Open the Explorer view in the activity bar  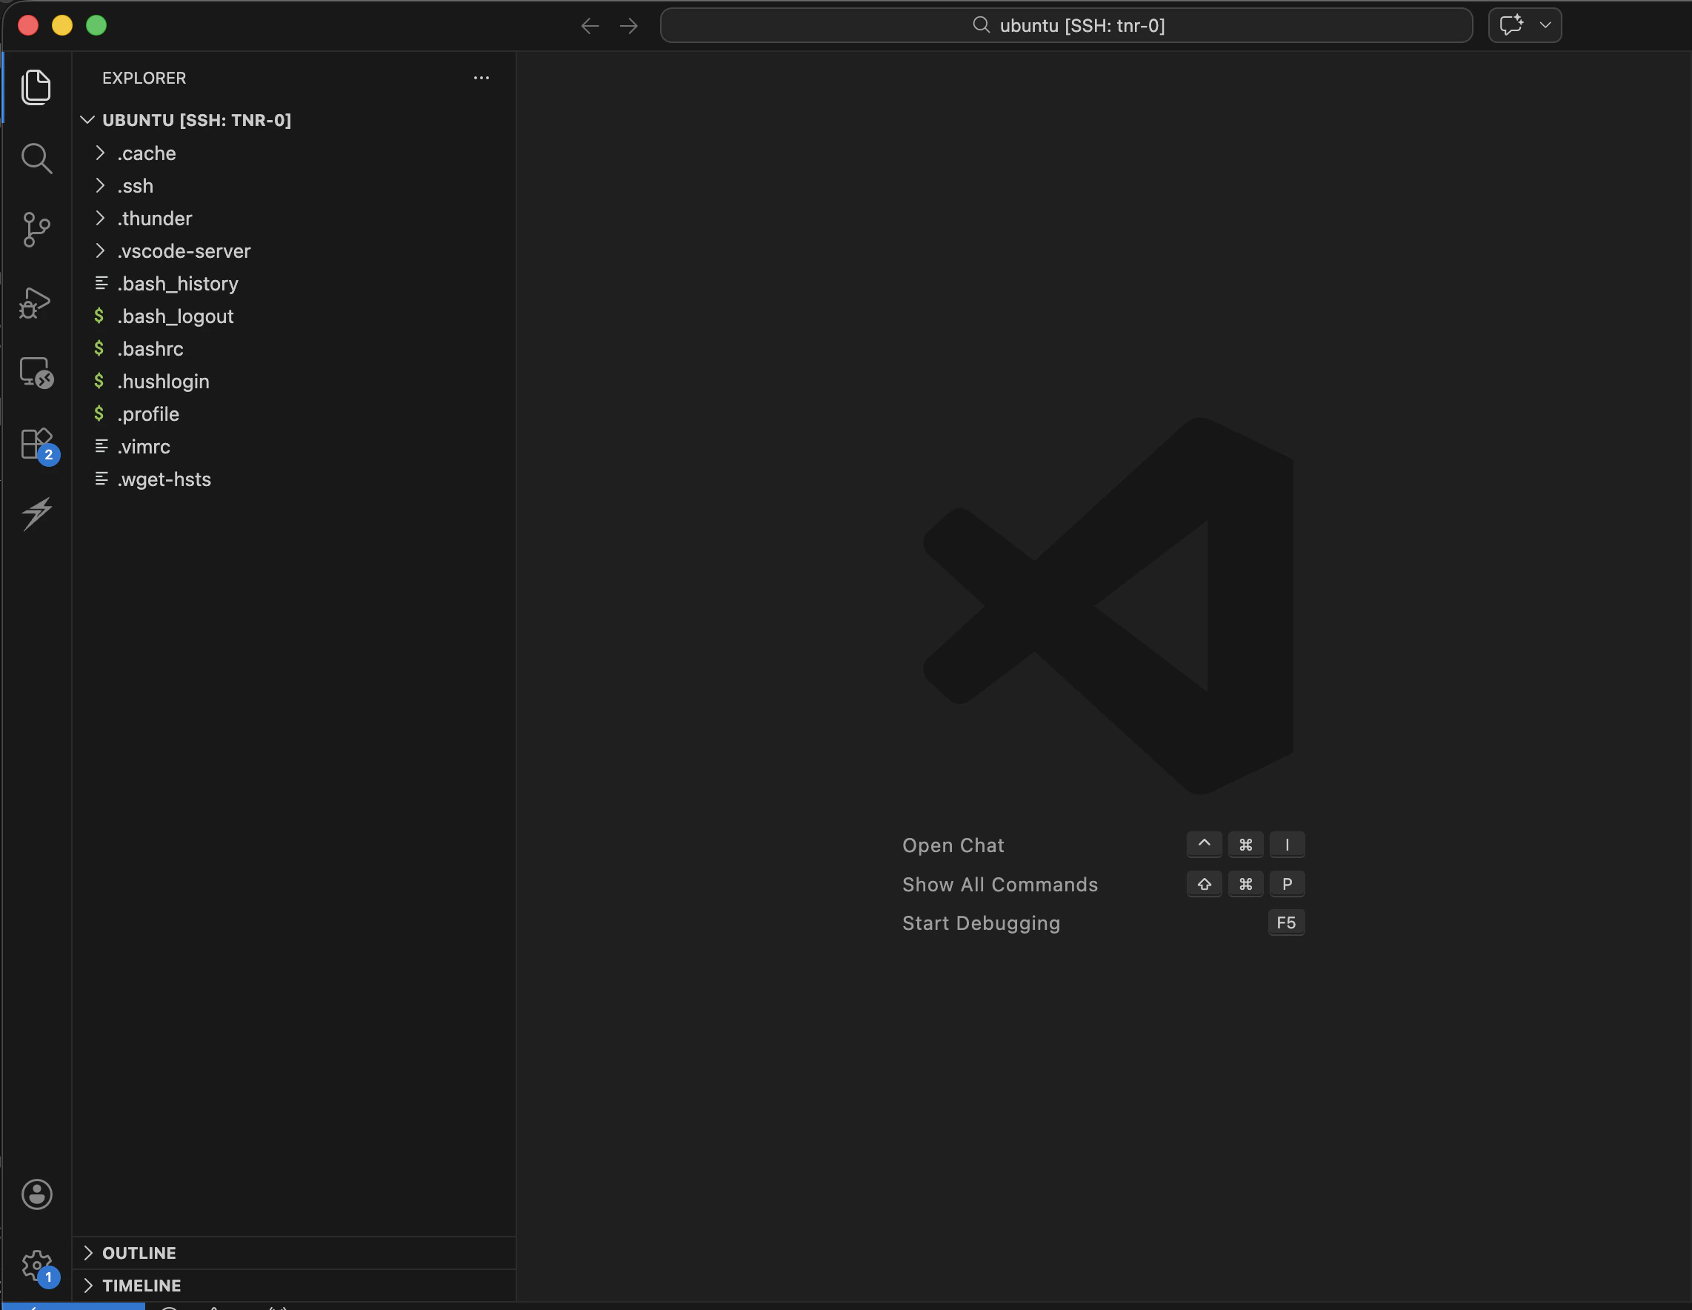click(36, 87)
